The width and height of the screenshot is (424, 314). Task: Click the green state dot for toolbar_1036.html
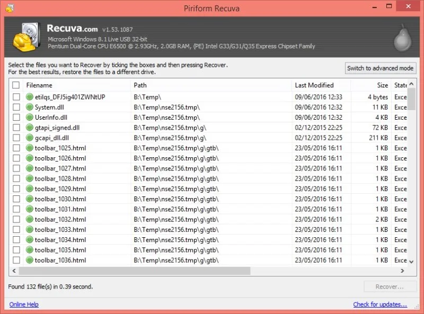point(30,260)
